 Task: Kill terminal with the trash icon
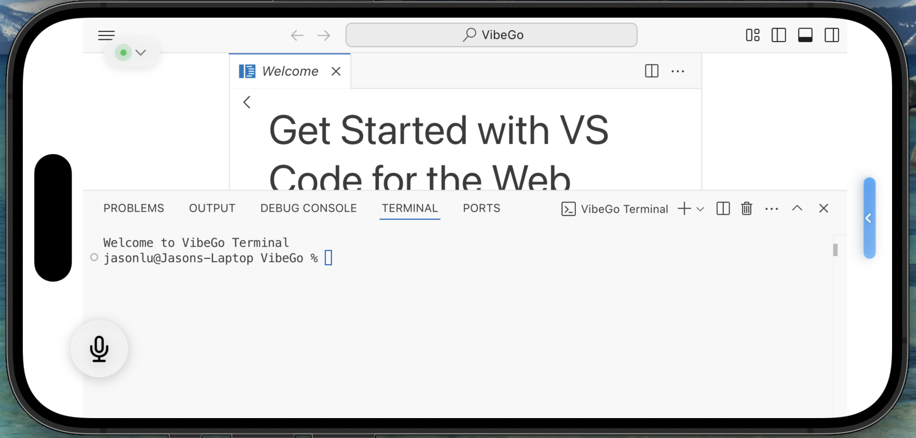(x=746, y=209)
